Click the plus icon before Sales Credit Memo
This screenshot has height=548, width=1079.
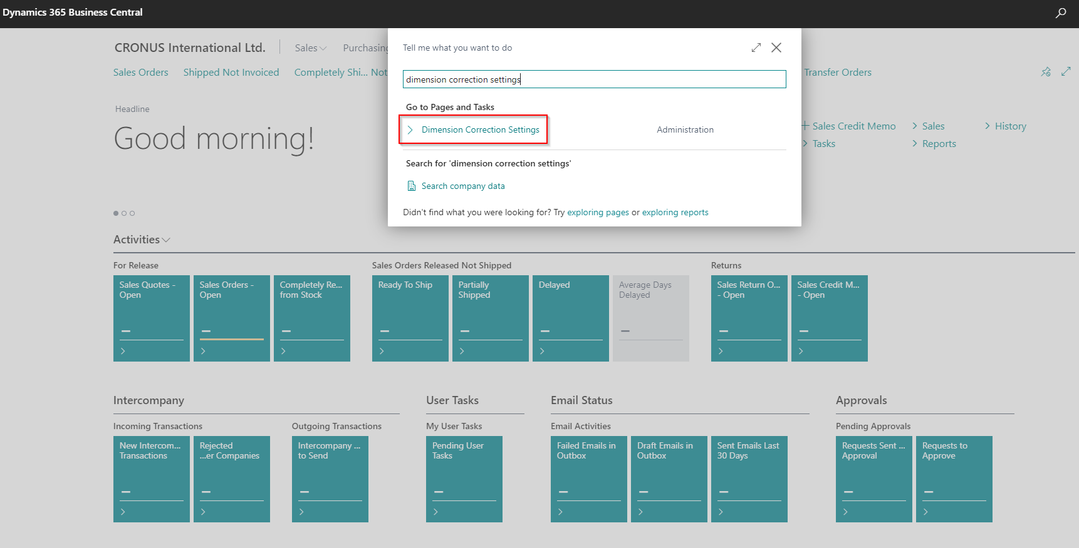pos(805,126)
